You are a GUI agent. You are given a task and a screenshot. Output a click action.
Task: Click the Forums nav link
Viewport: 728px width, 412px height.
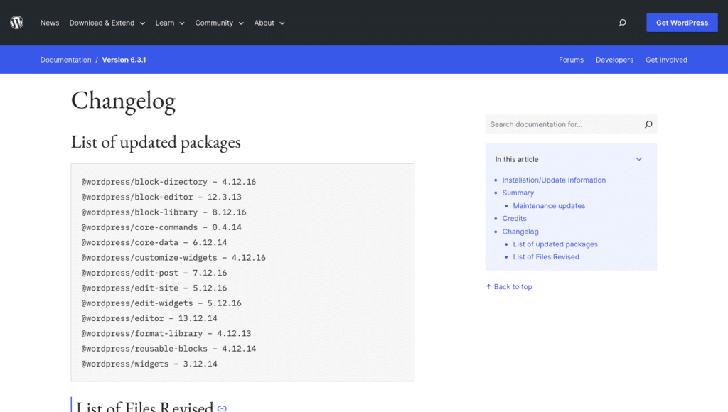pos(571,60)
